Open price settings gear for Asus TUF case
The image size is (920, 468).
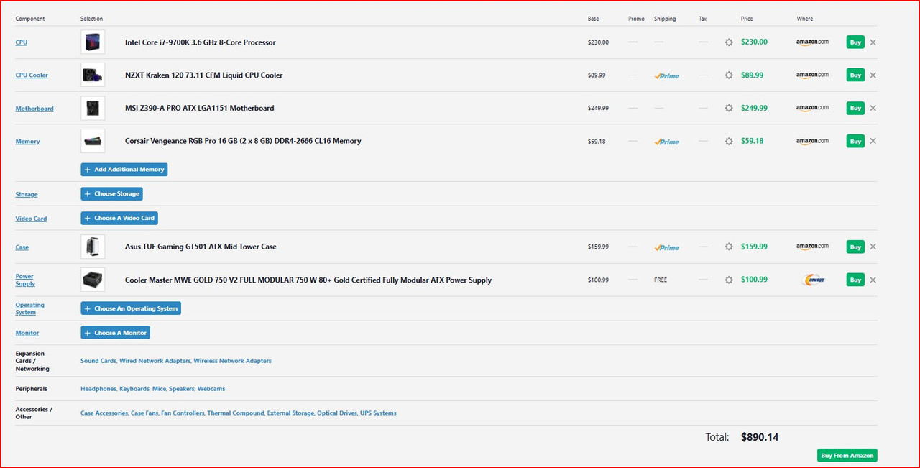point(729,247)
